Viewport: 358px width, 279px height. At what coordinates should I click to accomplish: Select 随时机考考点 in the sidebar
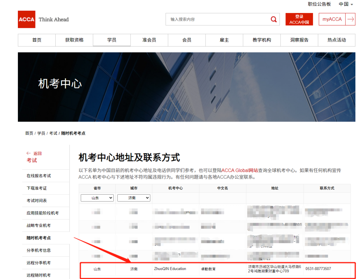(x=46, y=238)
